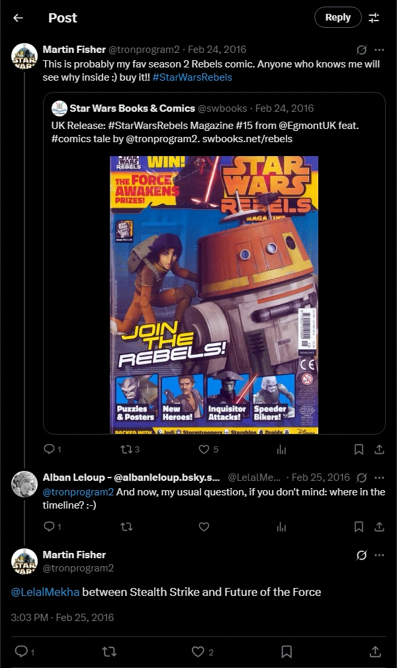Click the @LelalMekha mention link

tap(45, 592)
